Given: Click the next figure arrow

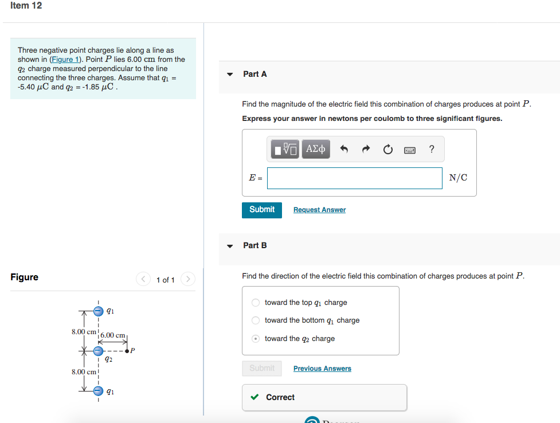Looking at the screenshot, I should tap(187, 279).
